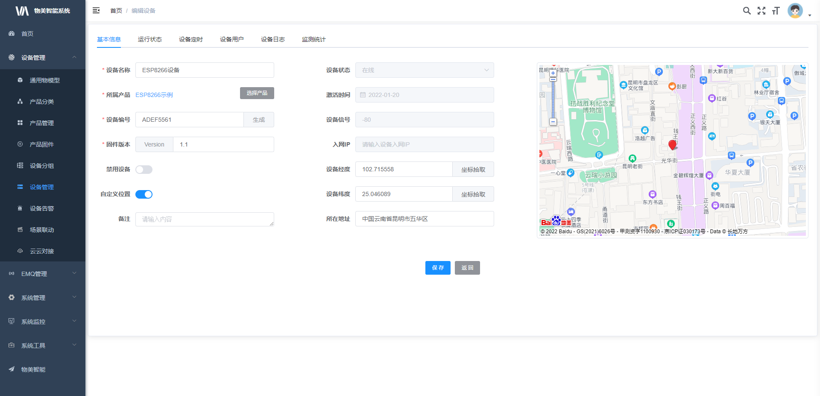Switch to the 运行状态 tab
Viewport: 820px width, 396px height.
(x=150, y=39)
